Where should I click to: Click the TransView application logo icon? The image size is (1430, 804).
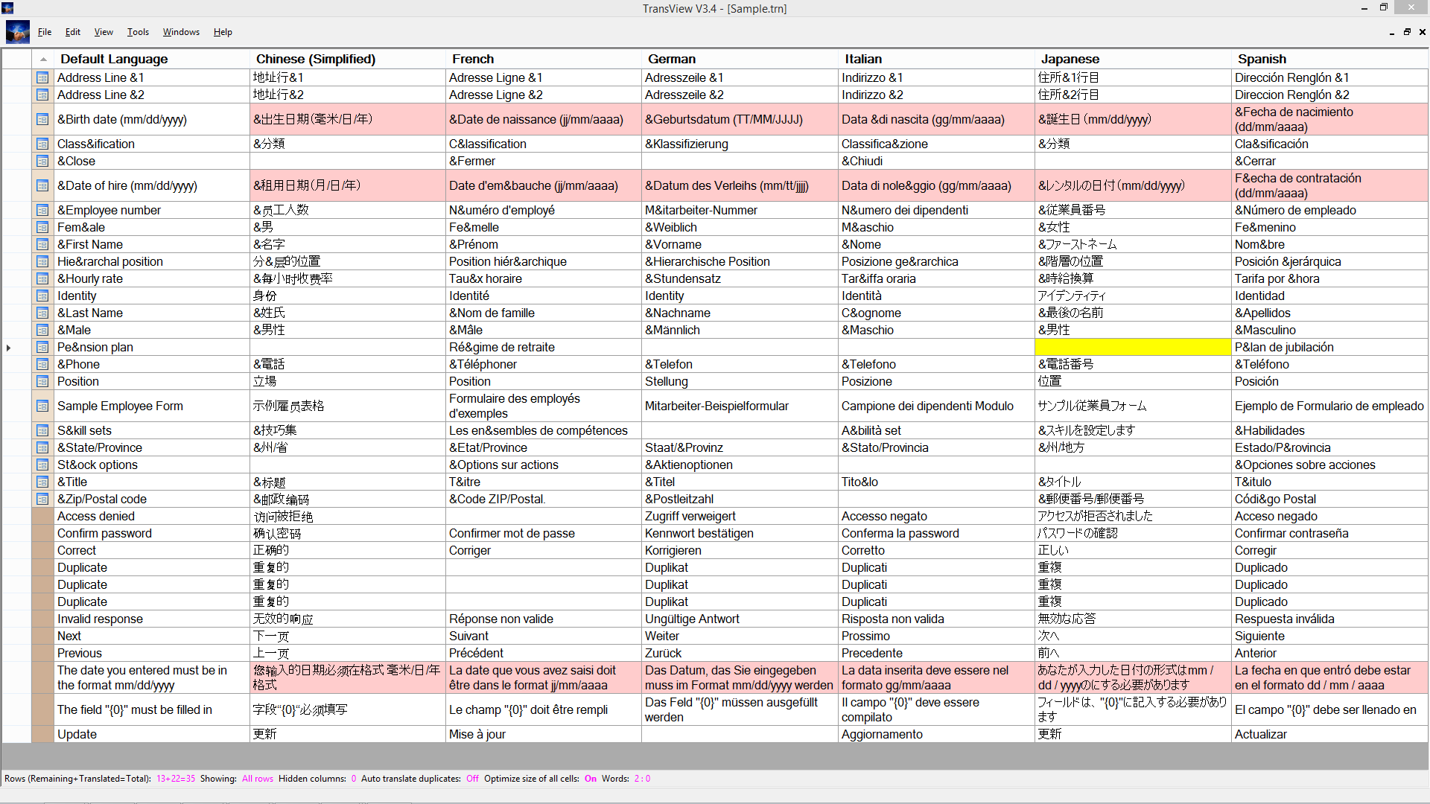18,32
